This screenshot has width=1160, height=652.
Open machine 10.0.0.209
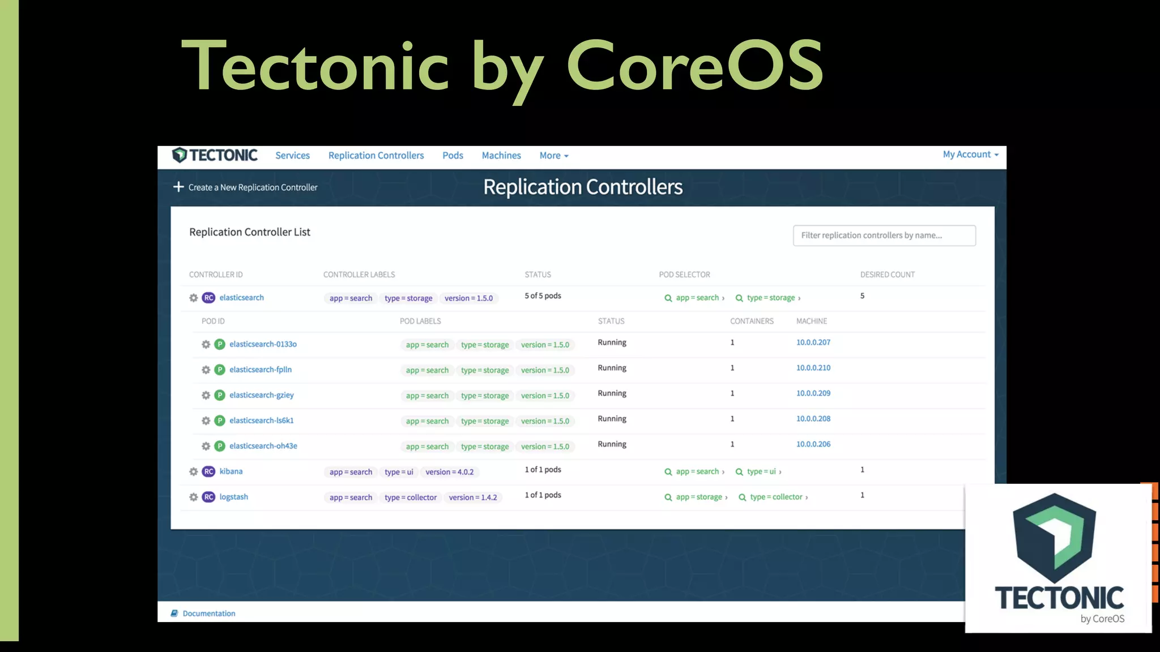pos(813,393)
